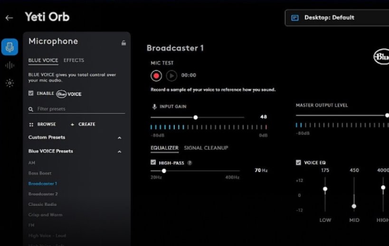Disable the High-Pass checkbox
This screenshot has width=389, height=246.
153,162
